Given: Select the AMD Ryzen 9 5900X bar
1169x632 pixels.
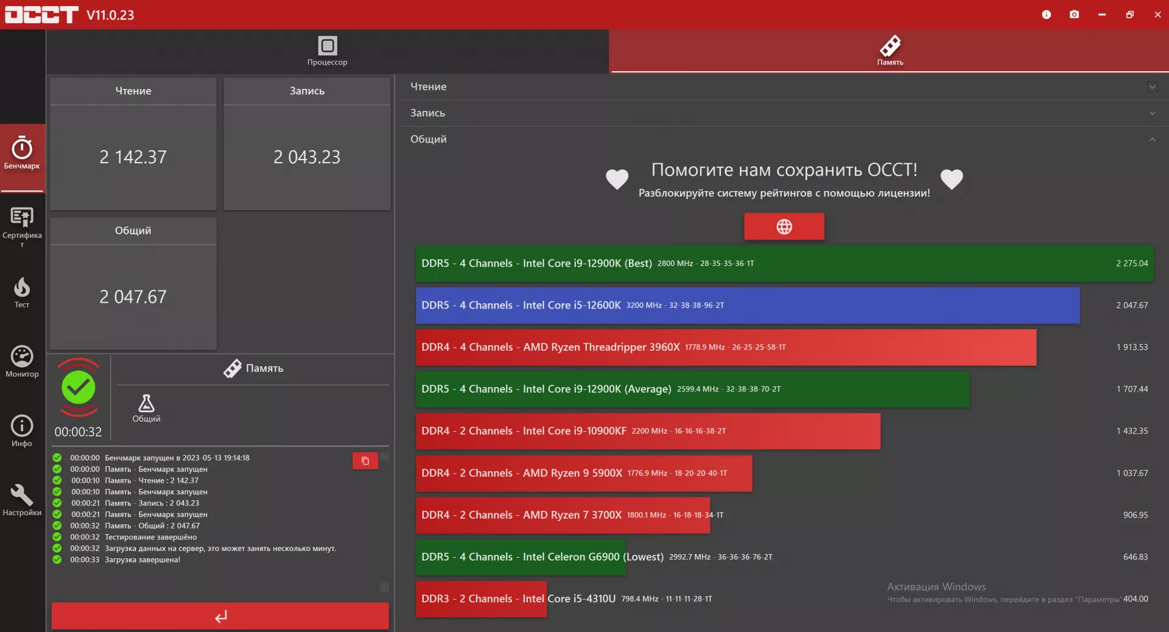Looking at the screenshot, I should click(584, 473).
